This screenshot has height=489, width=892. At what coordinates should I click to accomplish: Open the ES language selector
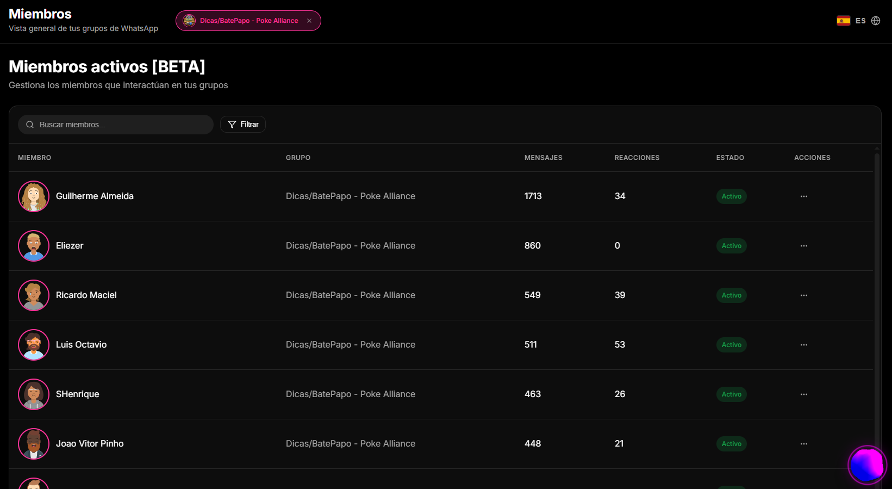point(860,21)
